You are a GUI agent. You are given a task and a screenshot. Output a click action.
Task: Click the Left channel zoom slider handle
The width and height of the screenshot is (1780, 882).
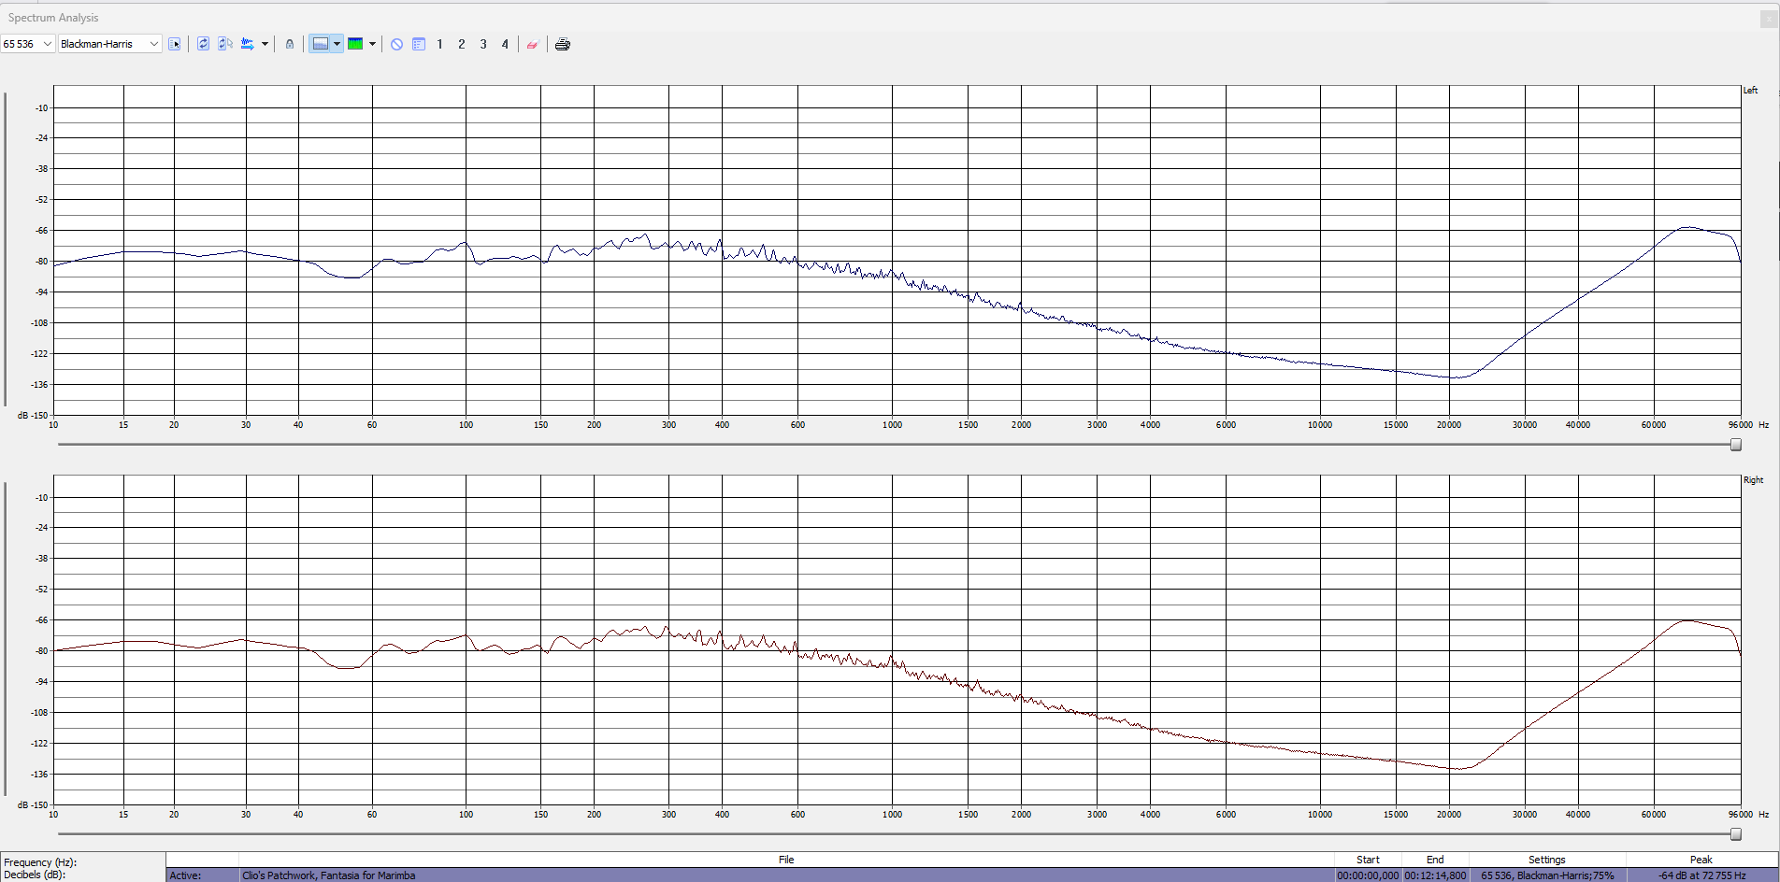[x=1735, y=445]
